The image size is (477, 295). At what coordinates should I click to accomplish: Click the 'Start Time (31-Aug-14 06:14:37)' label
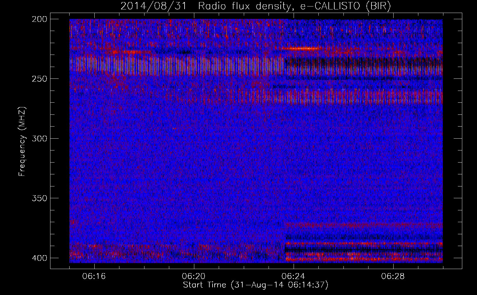(256, 285)
